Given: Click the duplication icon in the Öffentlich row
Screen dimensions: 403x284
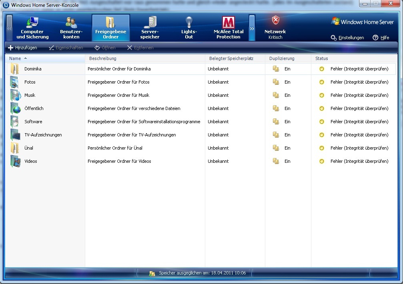Looking at the screenshot, I should [276, 108].
